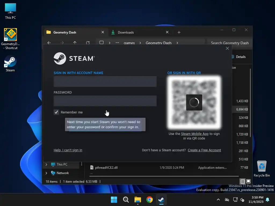275x206 pixels.
Task: Open the Steam desktop shortcut icon
Action: click(x=10, y=63)
